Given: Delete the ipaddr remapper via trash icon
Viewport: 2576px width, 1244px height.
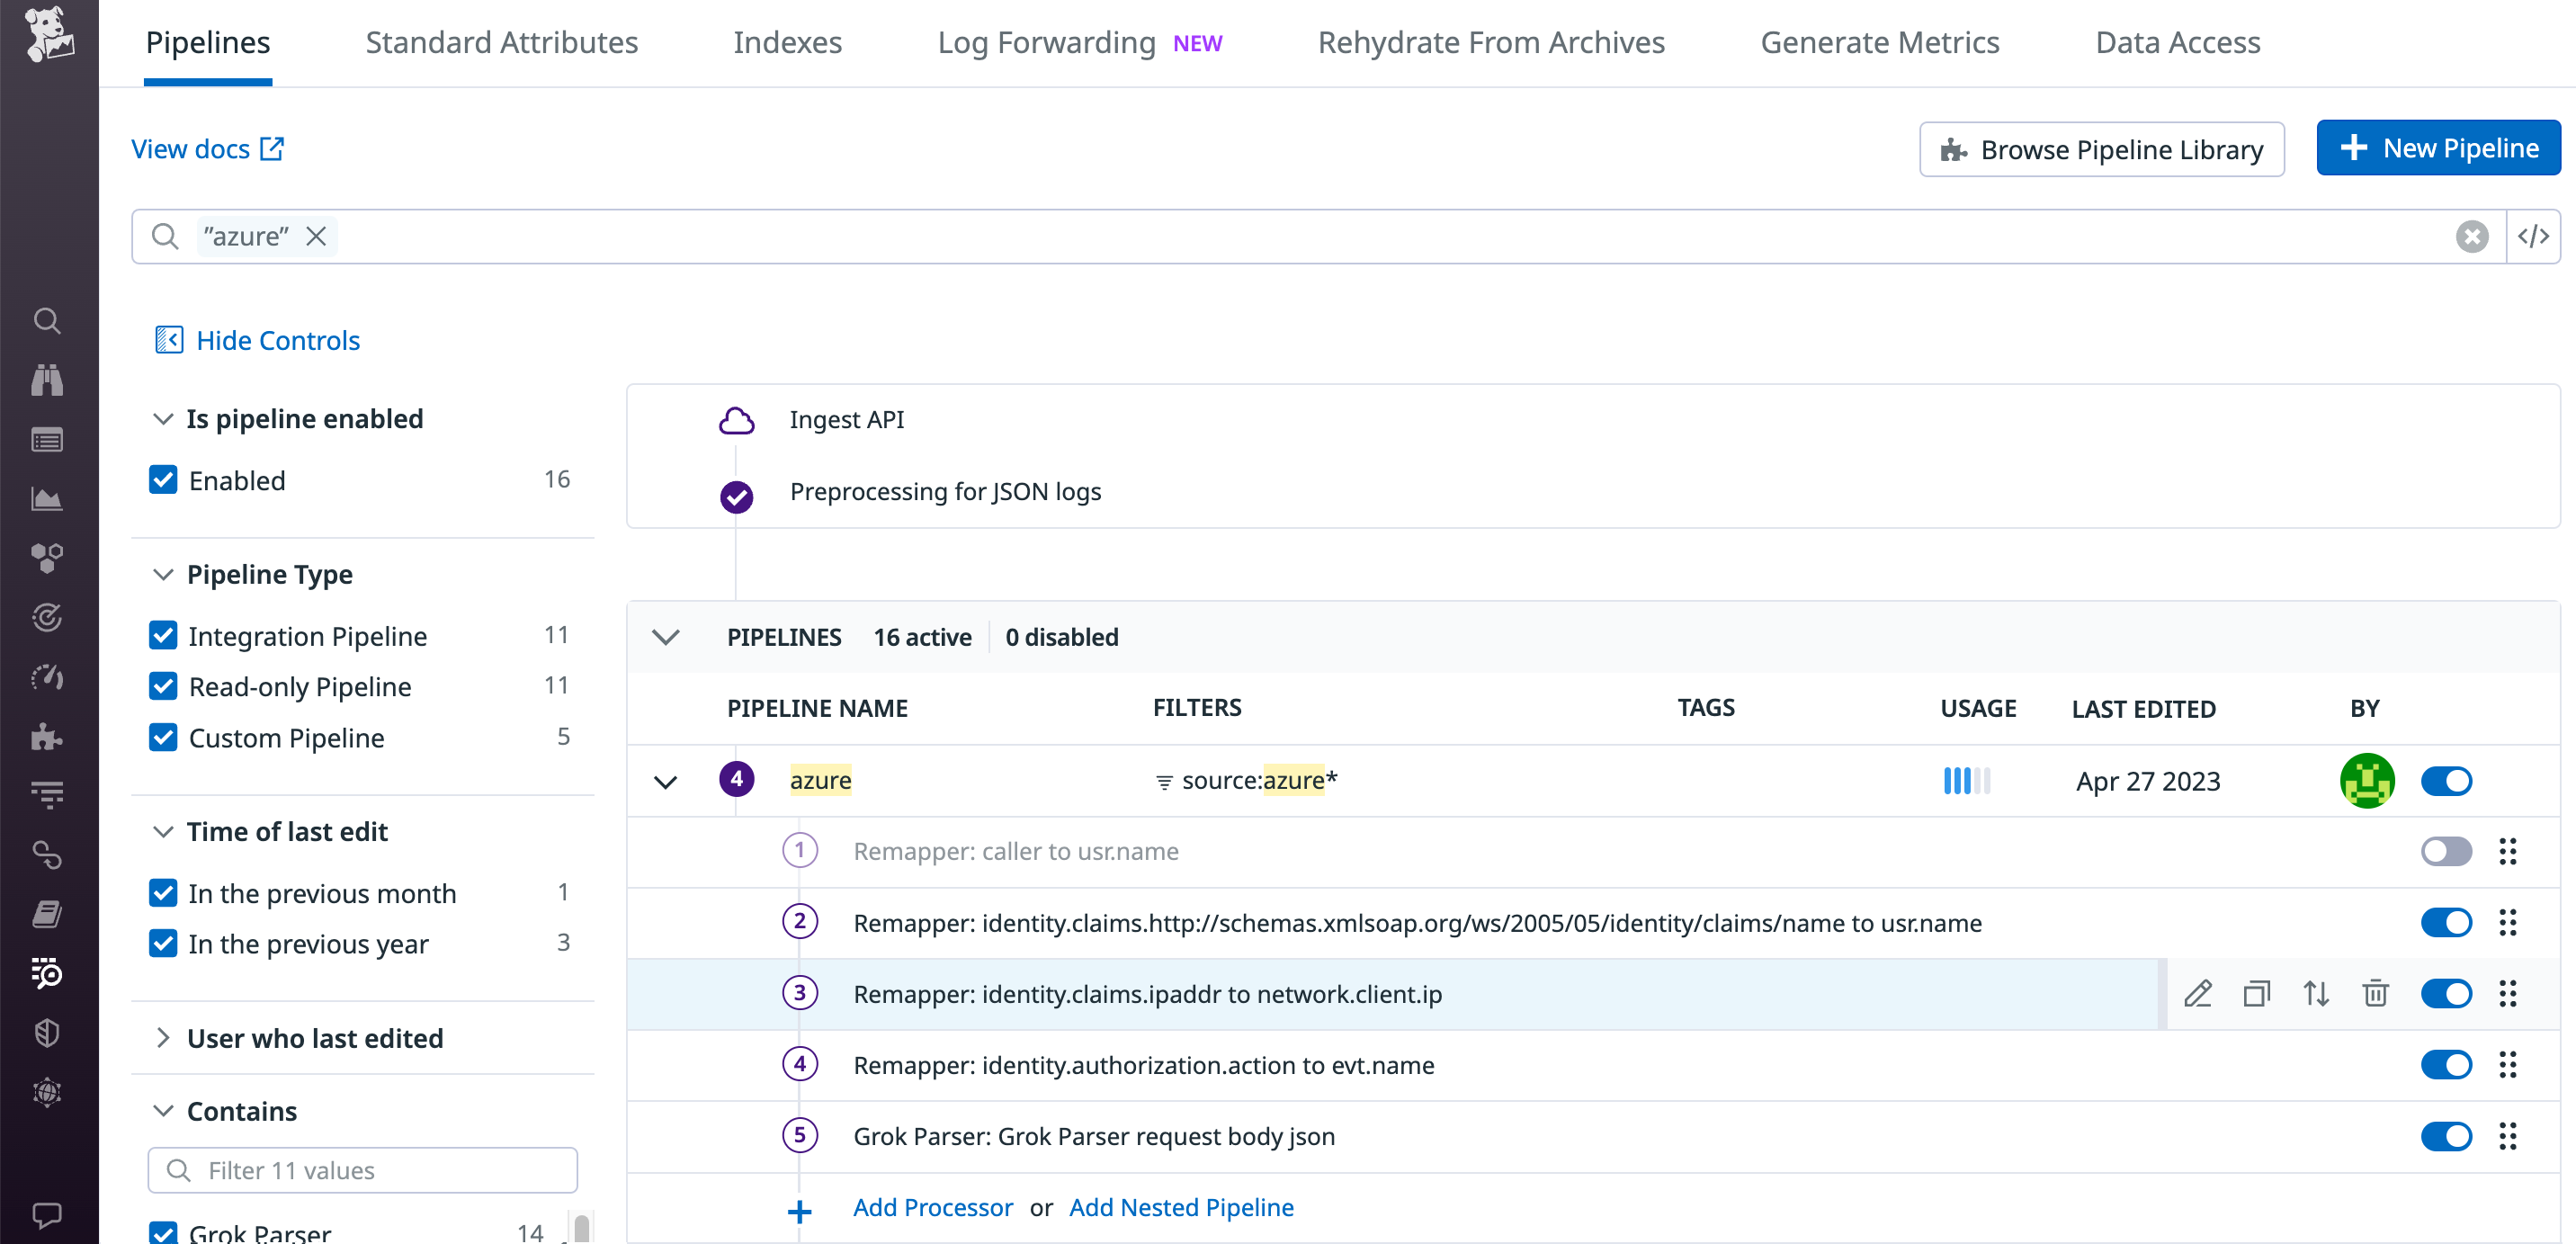Looking at the screenshot, I should click(2376, 994).
